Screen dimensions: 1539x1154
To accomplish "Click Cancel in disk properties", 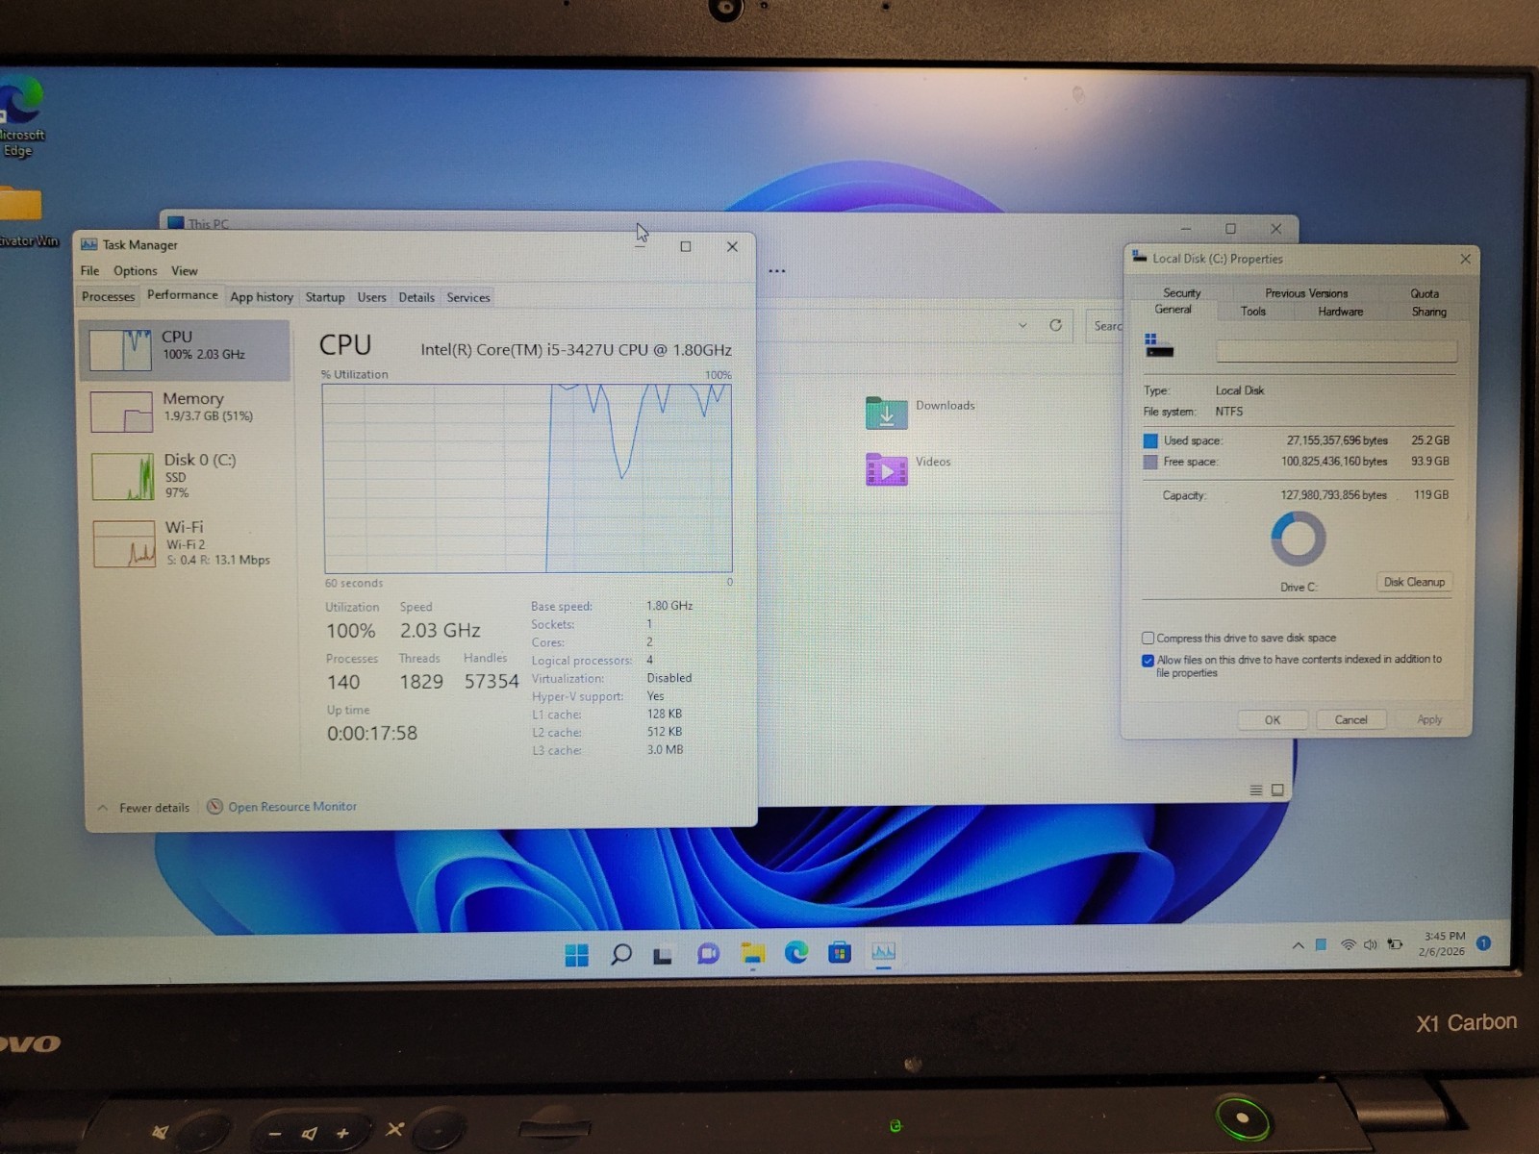I will [x=1350, y=720].
